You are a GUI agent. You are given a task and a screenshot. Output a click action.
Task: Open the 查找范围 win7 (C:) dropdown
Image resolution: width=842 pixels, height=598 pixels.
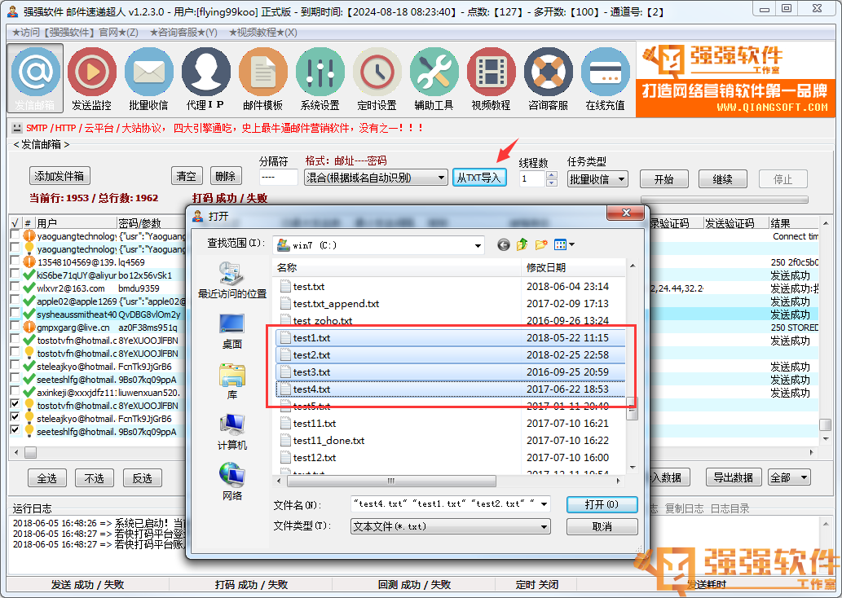click(378, 245)
